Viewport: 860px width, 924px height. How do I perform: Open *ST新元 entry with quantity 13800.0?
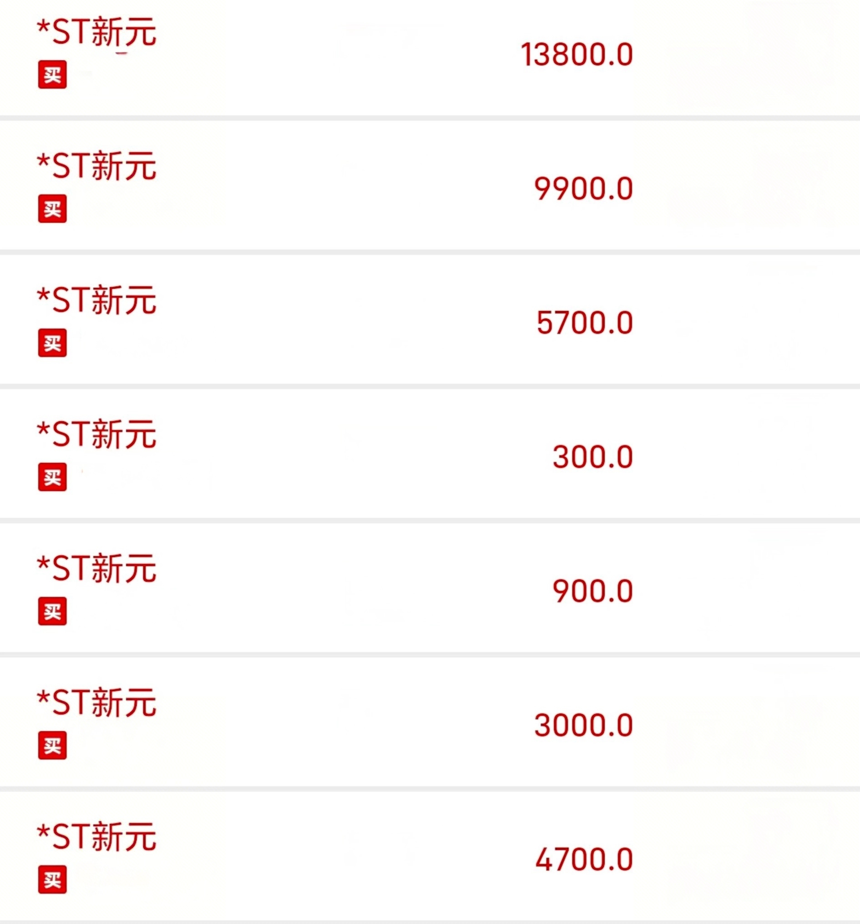click(x=430, y=58)
